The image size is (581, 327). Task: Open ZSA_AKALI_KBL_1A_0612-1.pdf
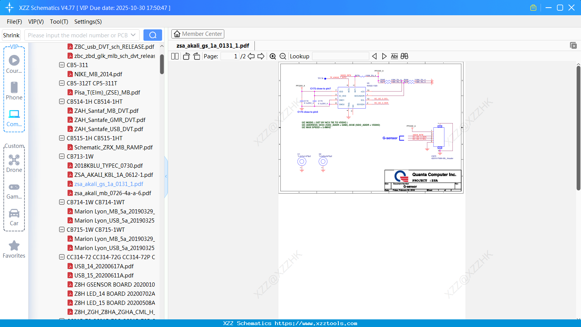[x=114, y=175]
